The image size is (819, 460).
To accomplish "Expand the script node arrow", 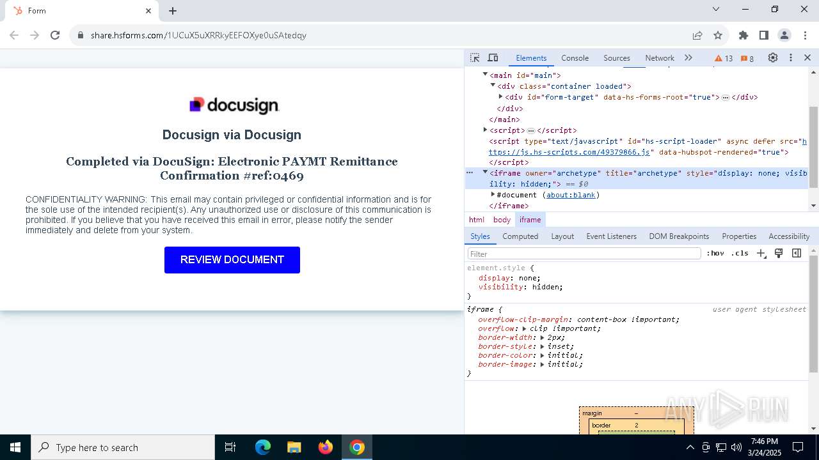I will tap(485, 130).
